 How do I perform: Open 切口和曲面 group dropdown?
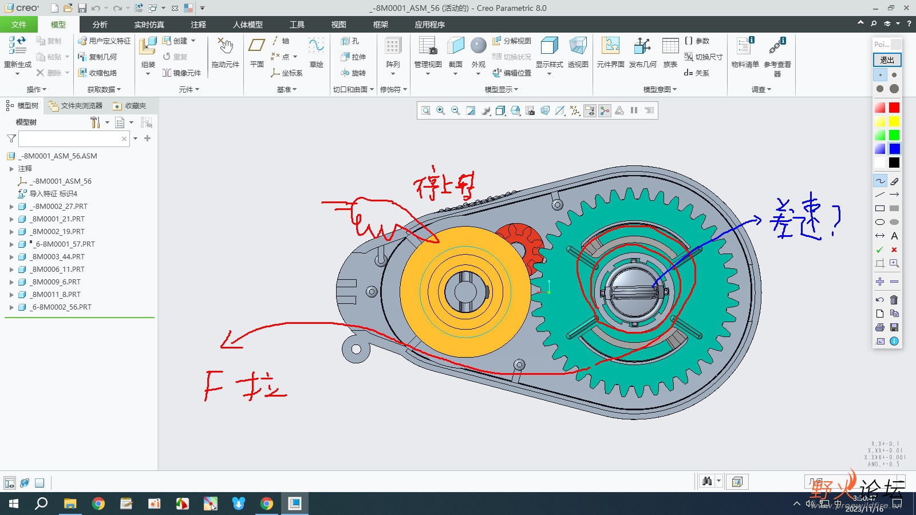pos(354,89)
